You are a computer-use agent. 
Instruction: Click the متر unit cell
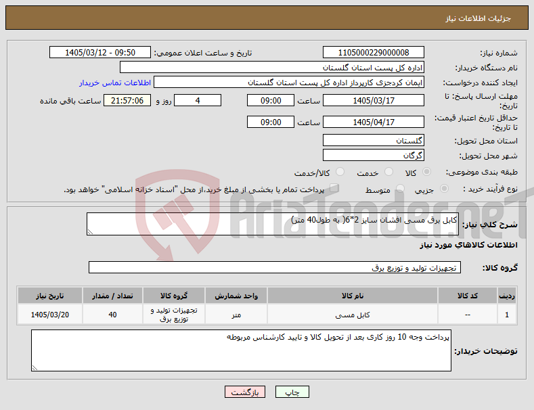[x=236, y=315]
